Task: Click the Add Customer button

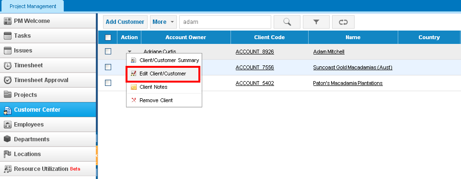Action: [x=125, y=22]
